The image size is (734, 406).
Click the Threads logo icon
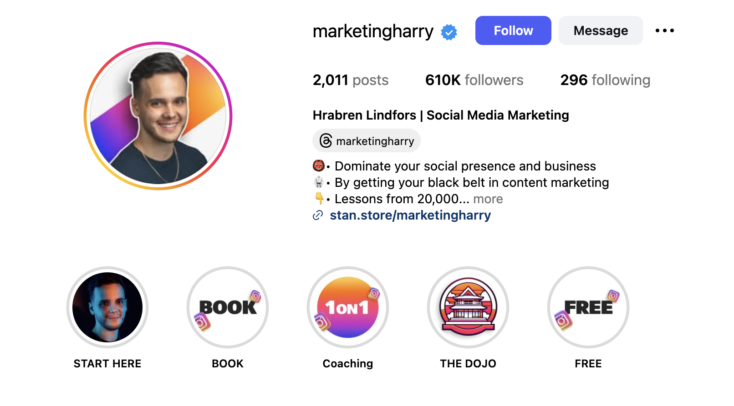click(x=326, y=141)
